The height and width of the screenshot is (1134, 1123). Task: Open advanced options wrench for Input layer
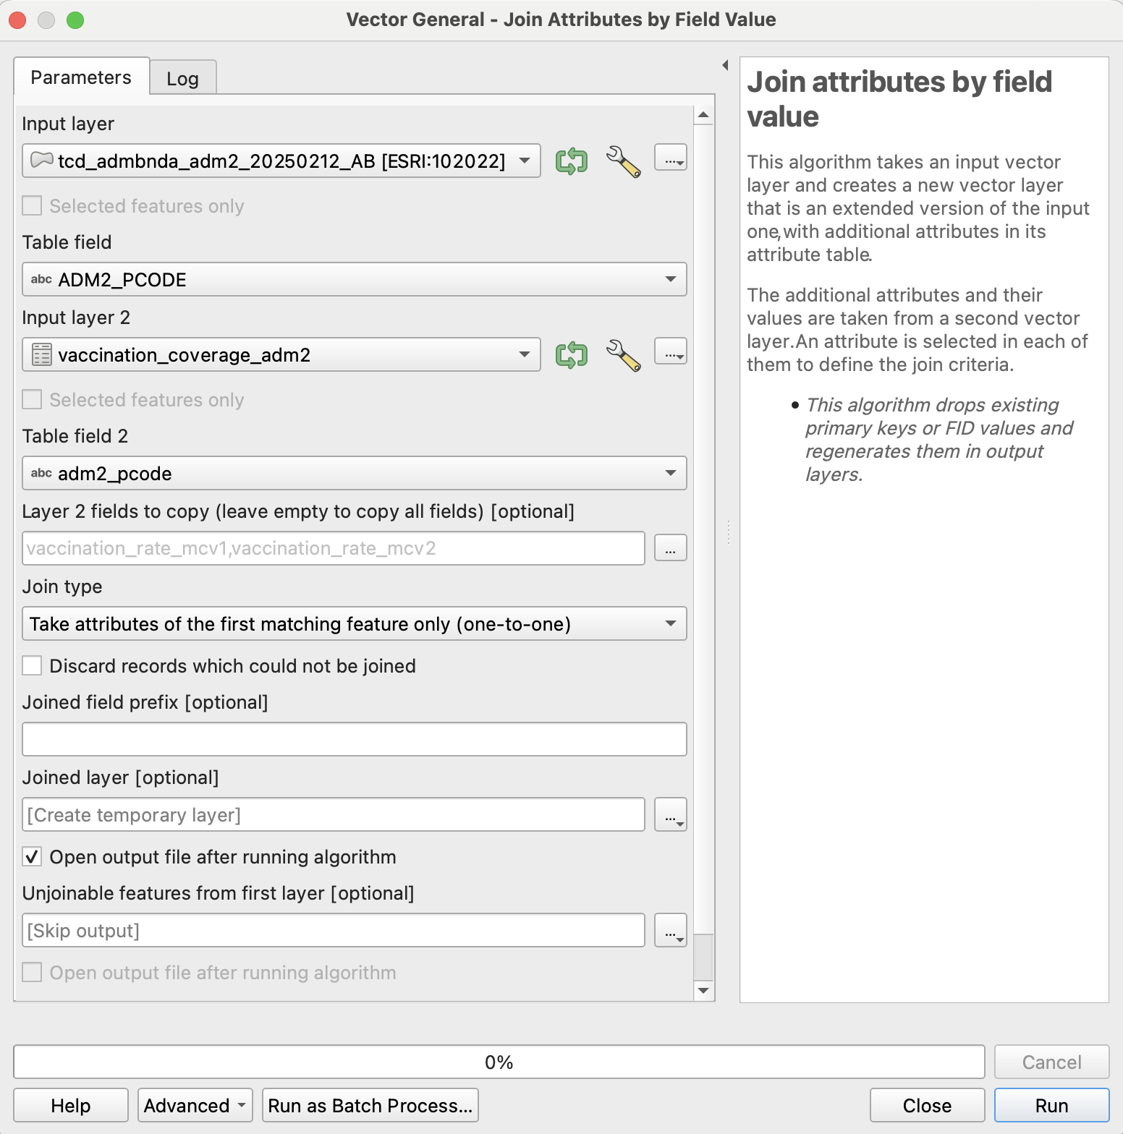click(x=623, y=161)
